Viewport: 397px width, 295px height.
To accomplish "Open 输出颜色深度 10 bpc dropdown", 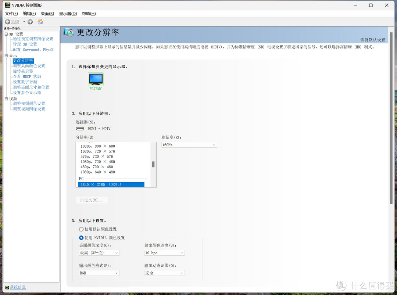I will point(164,253).
